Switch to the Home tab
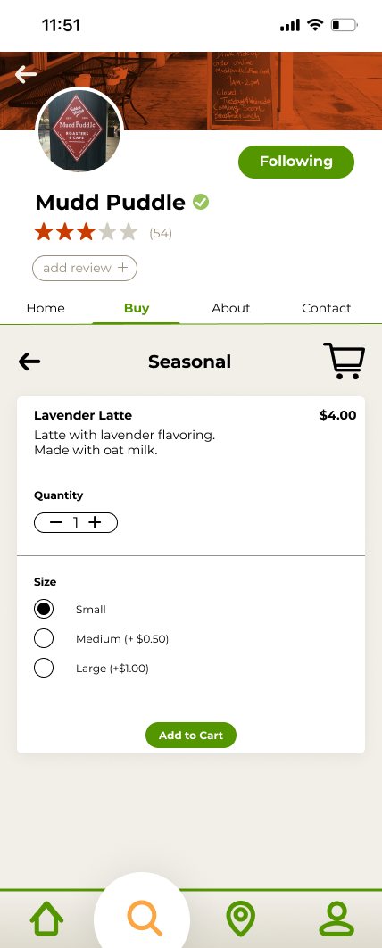382x948 pixels. pyautogui.click(x=46, y=308)
